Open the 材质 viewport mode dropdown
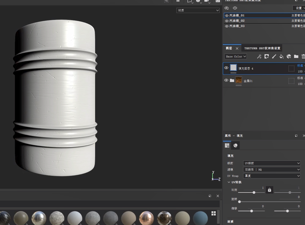The image size is (305, 225). (x=198, y=10)
